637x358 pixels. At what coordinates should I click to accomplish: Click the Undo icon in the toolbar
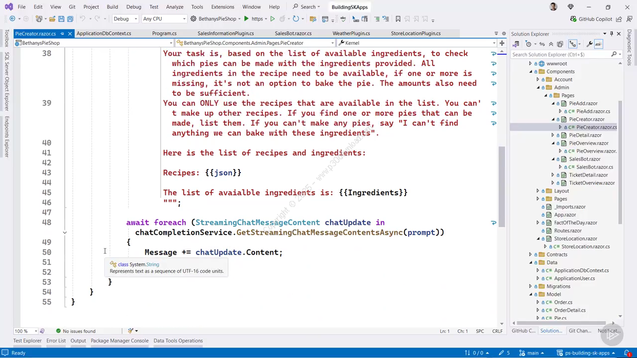(83, 19)
